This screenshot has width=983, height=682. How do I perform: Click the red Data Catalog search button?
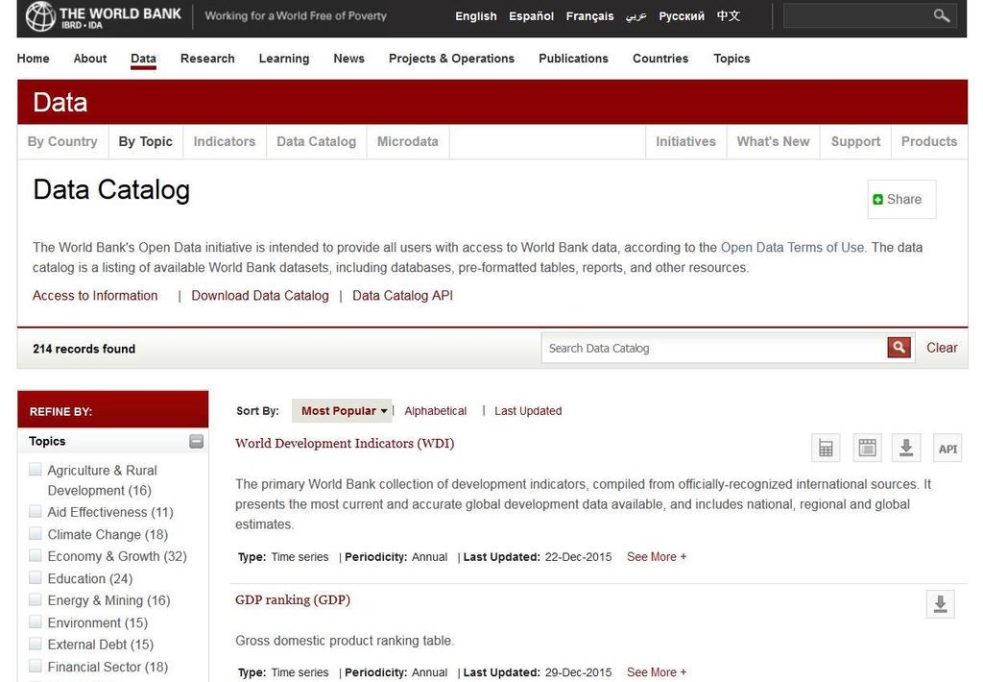[899, 347]
